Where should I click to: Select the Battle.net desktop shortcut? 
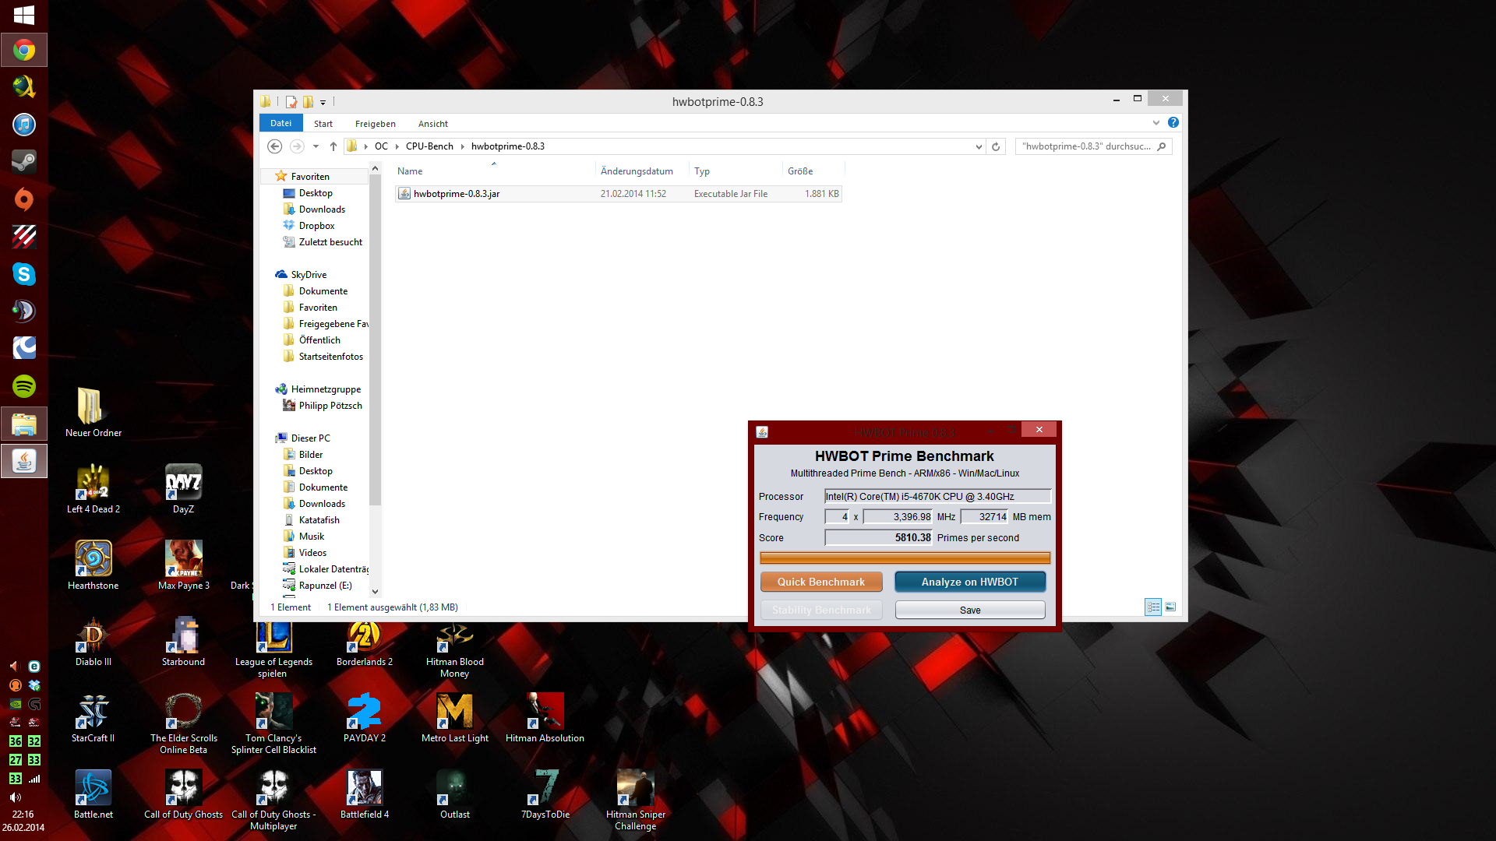click(x=93, y=794)
